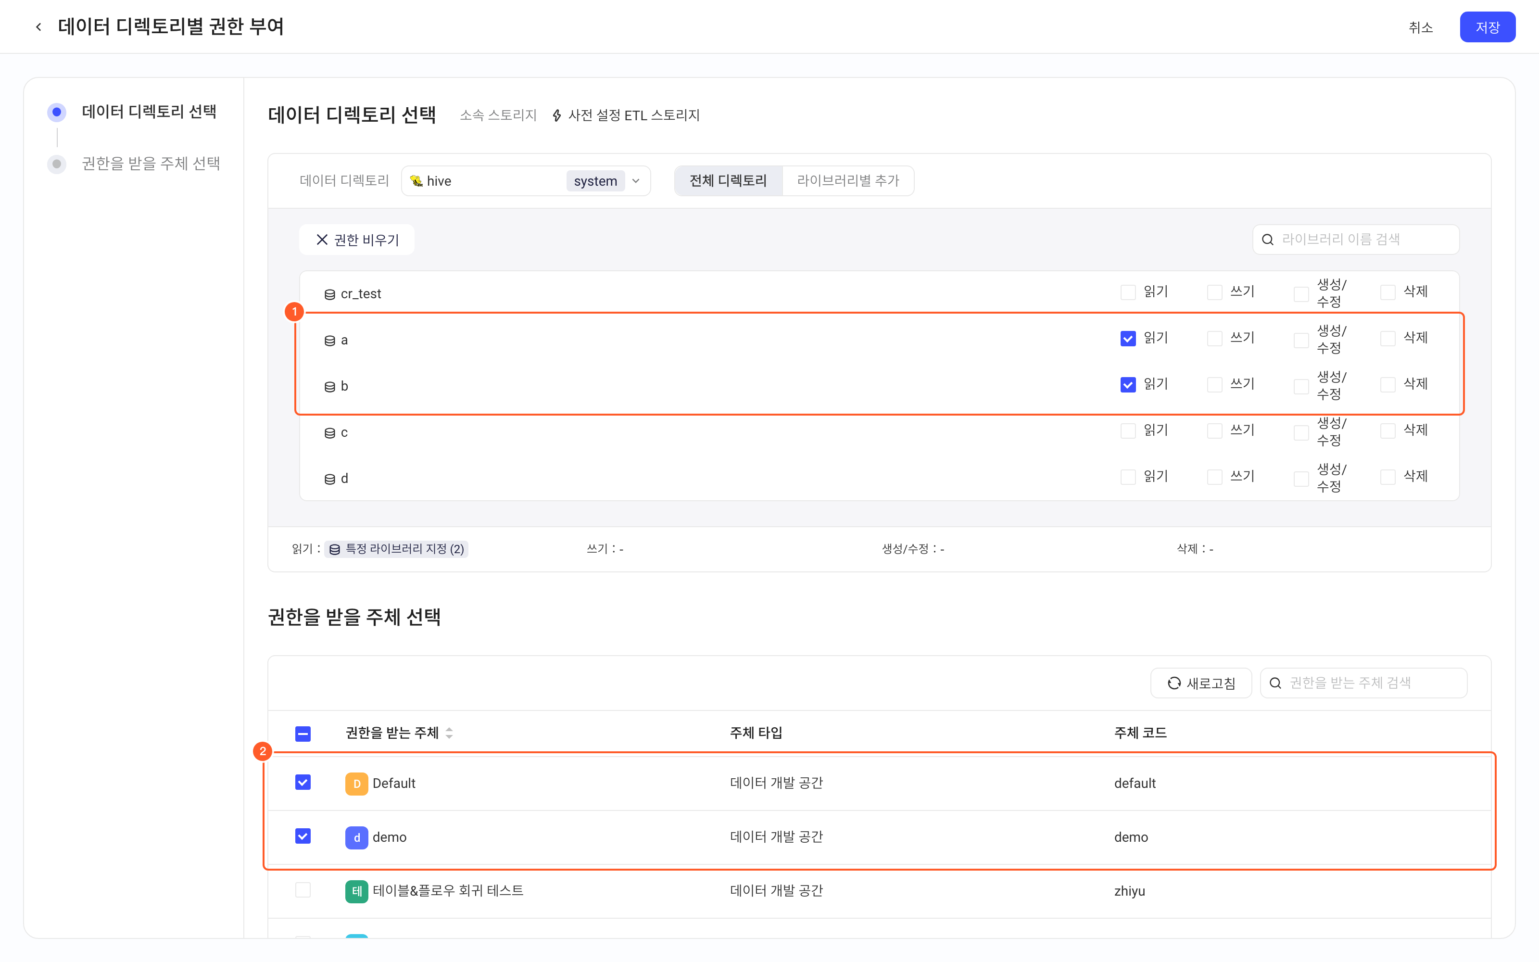Focus the 라이브러리 이름 검색 field

point(1356,239)
